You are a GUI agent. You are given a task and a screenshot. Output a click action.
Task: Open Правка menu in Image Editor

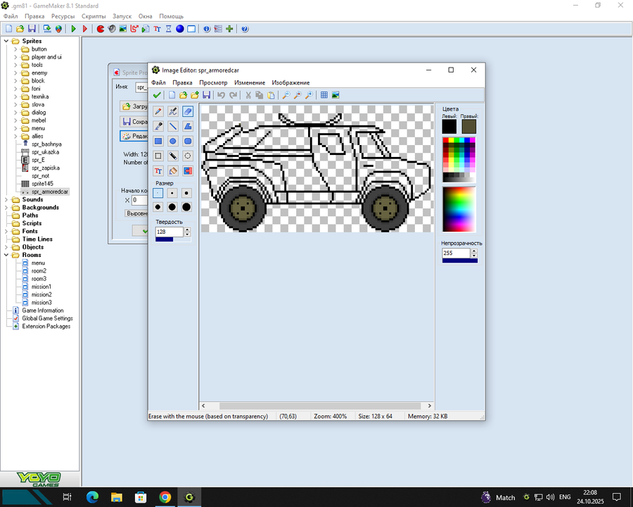click(182, 82)
